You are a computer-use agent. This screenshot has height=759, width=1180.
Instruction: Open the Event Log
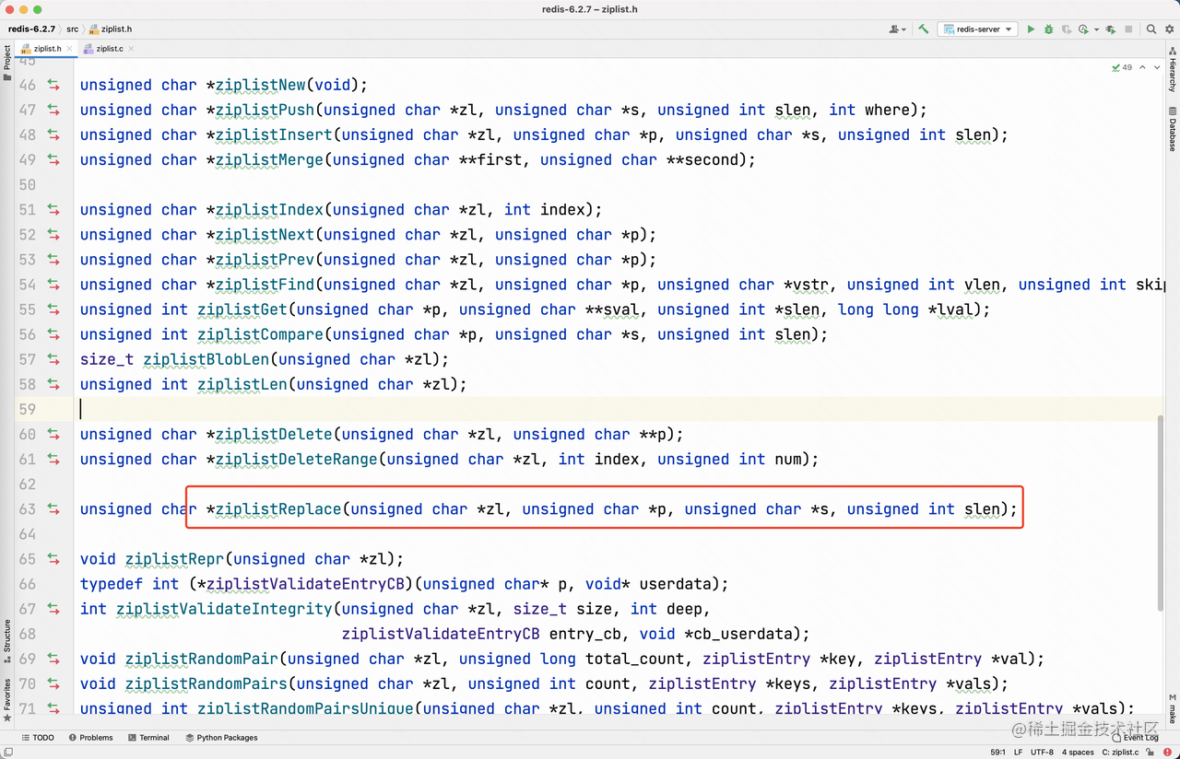coord(1135,738)
